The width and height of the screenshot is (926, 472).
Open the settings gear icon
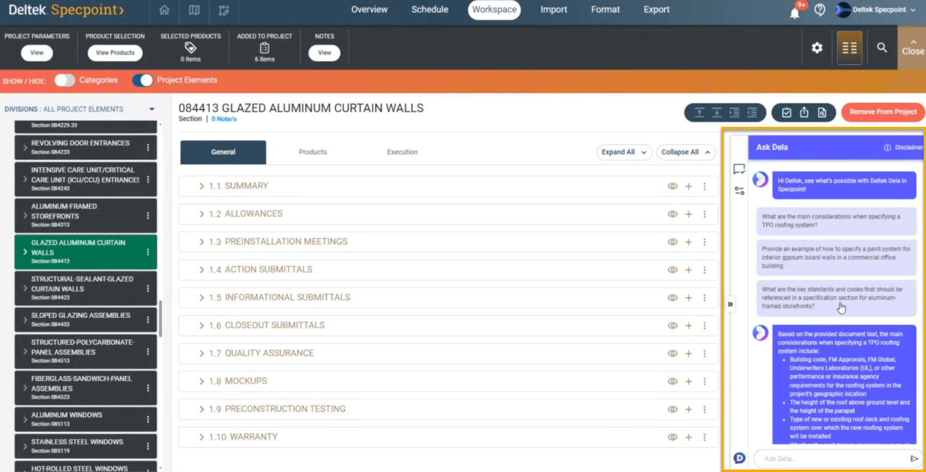click(x=817, y=48)
